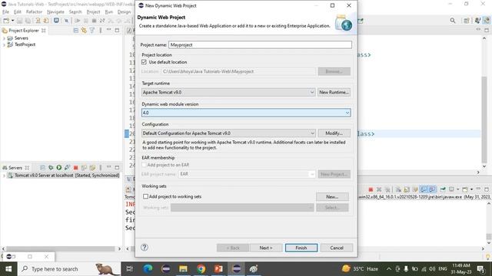492x276 pixels.
Task: Click the Pin Console icon
Action: click(x=443, y=189)
